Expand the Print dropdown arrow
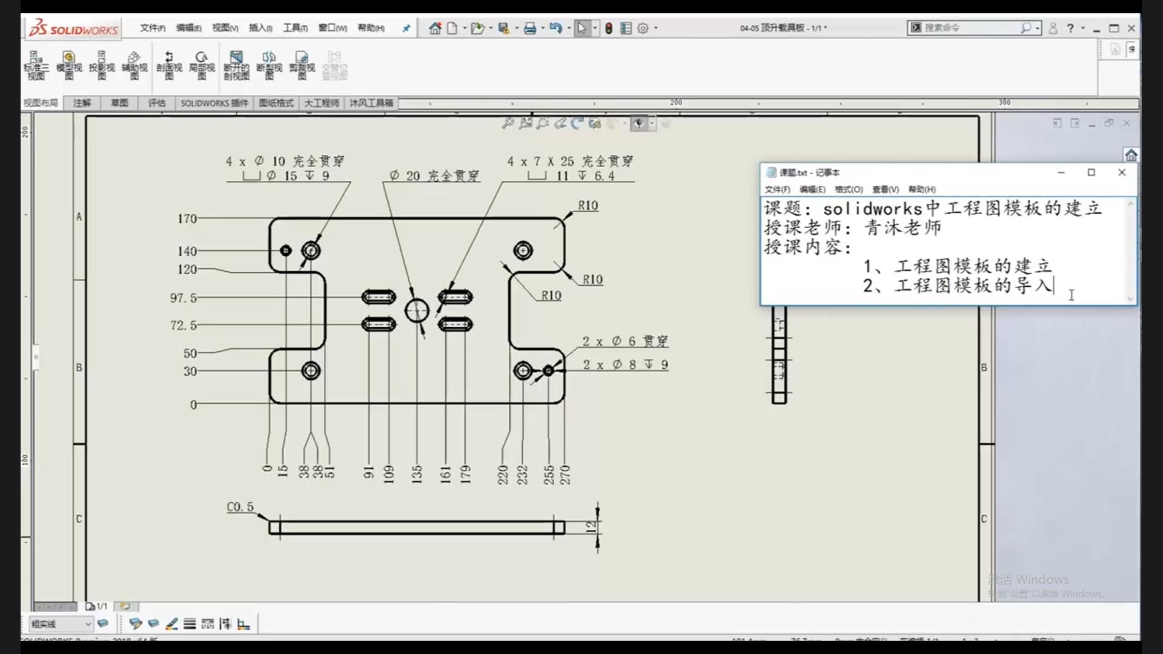The width and height of the screenshot is (1163, 654). point(543,28)
